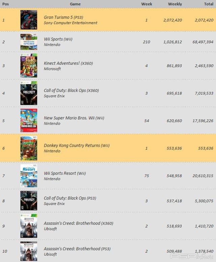
Task: Select the Call of Duty: Black Ops PS3 cover
Action: pos(29,201)
